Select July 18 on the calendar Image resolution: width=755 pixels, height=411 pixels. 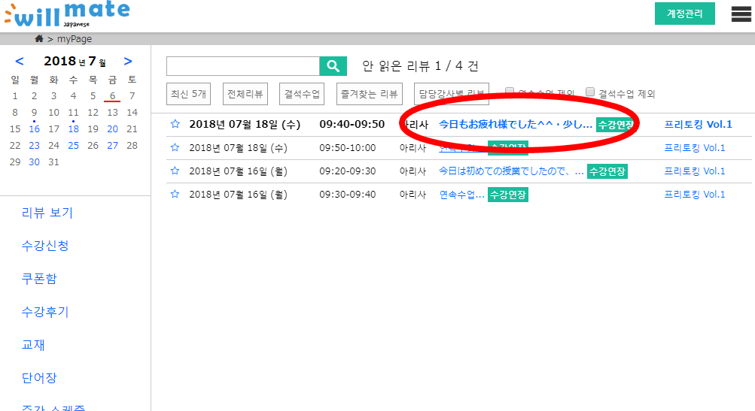[73, 128]
